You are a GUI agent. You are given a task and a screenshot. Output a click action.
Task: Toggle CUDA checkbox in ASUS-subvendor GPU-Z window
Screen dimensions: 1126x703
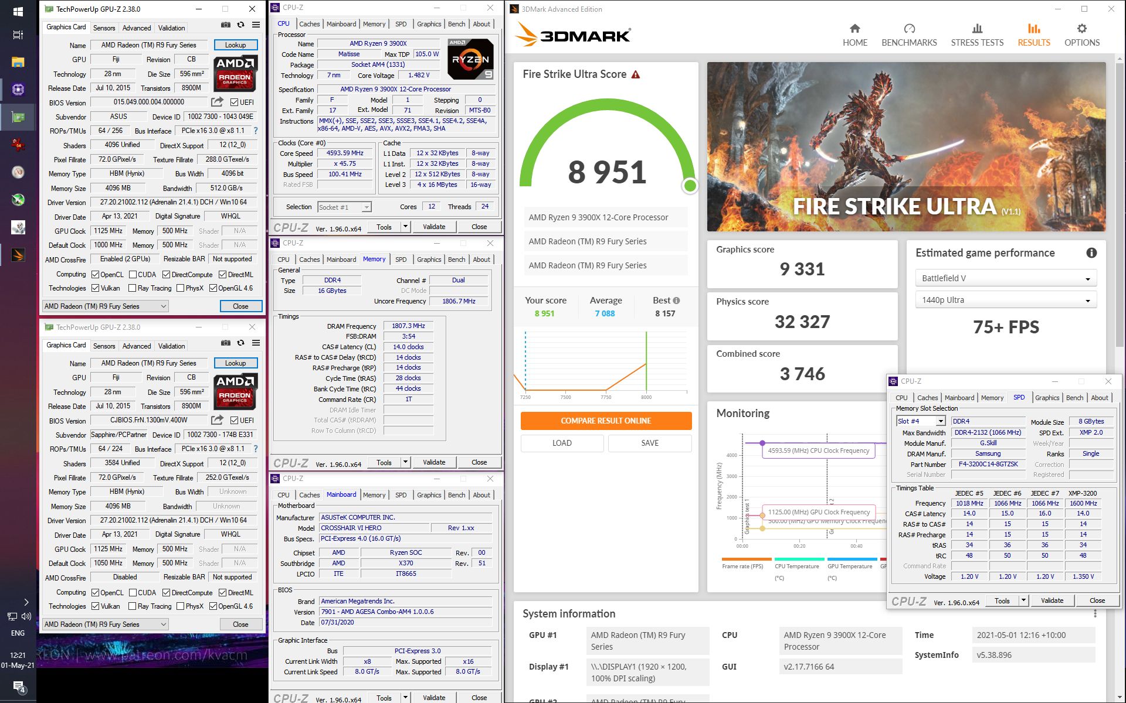pos(133,275)
